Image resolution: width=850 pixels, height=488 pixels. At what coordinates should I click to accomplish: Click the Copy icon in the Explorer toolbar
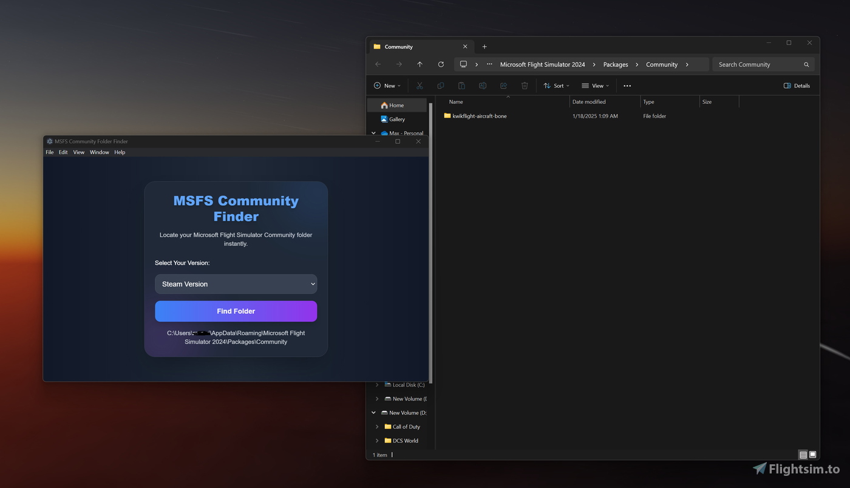pyautogui.click(x=440, y=85)
